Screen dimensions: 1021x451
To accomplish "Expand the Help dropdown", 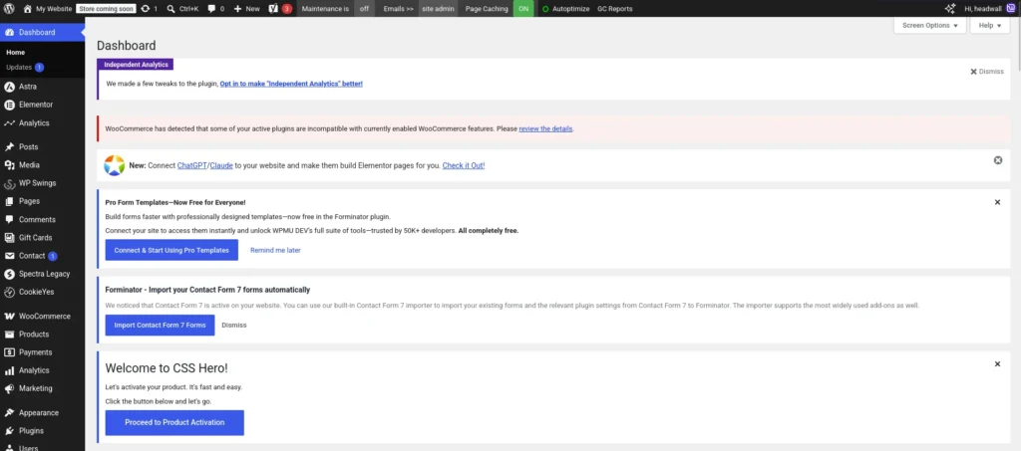I will point(990,25).
